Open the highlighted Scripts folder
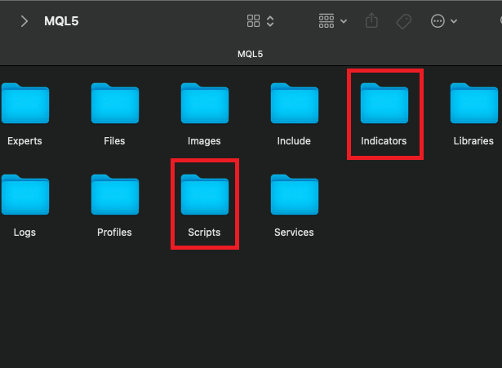Screen dimensions: 502x368 [204, 195]
